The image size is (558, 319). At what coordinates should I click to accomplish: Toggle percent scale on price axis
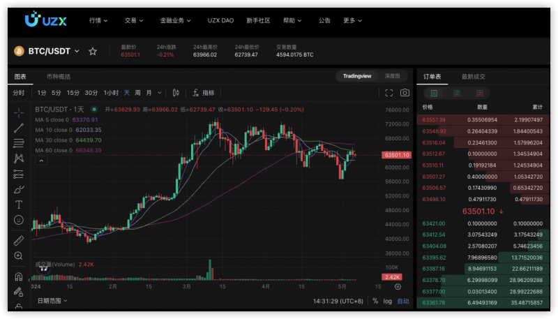click(x=375, y=301)
